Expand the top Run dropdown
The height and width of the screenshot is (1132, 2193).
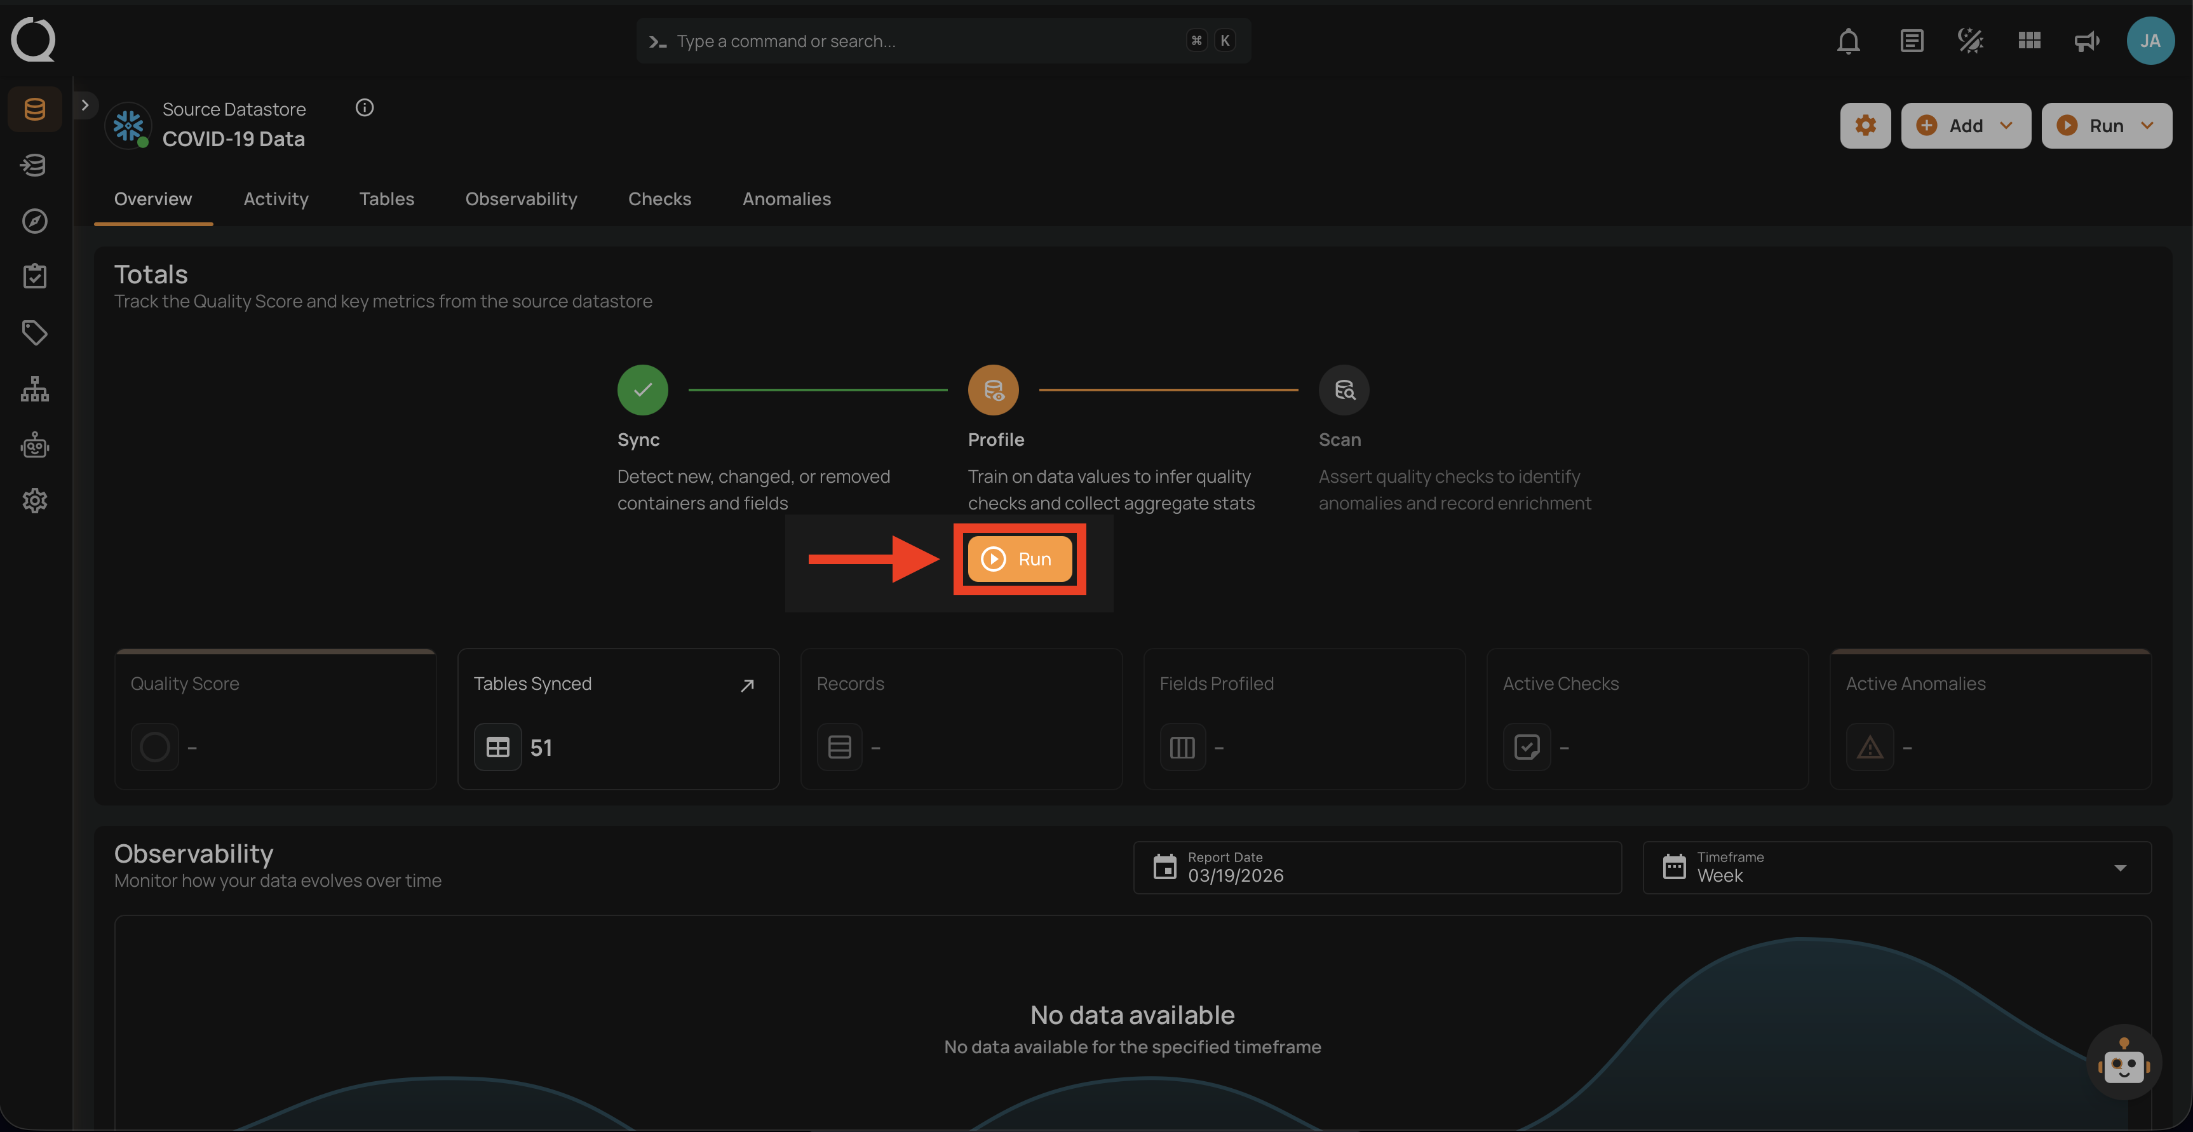point(2106,126)
